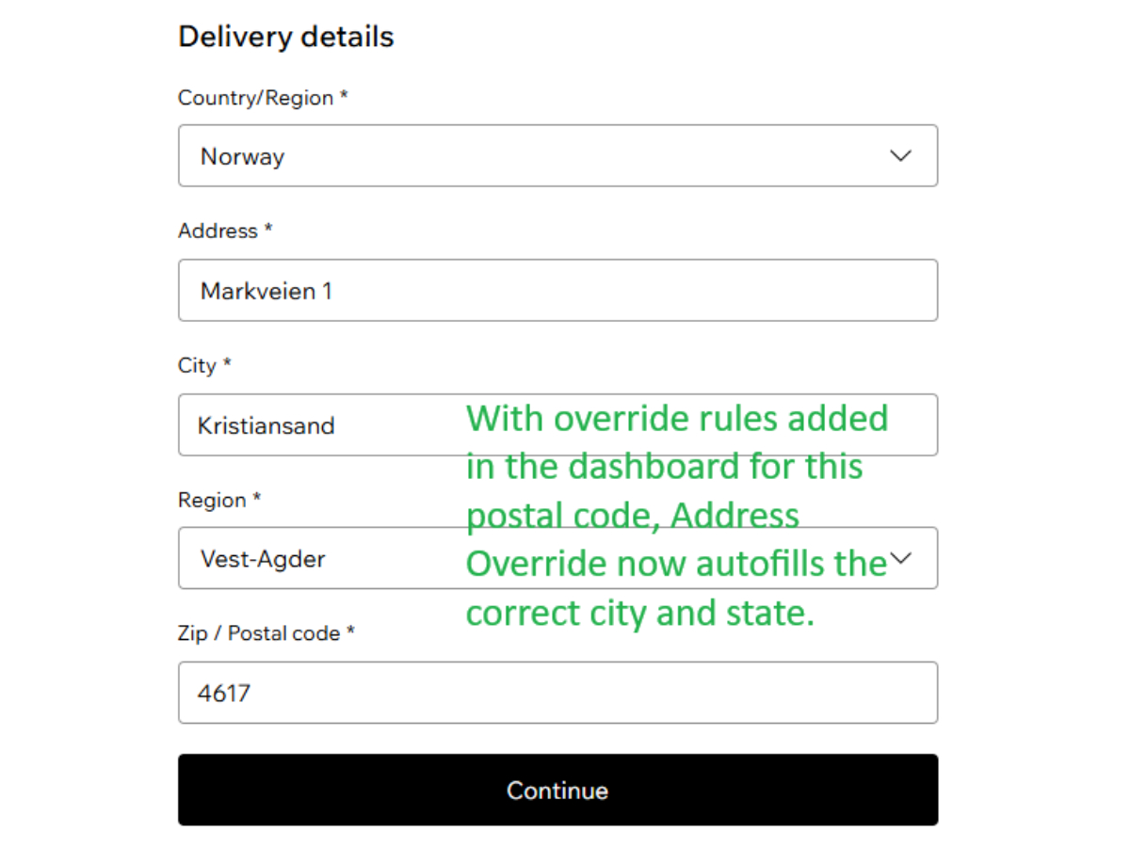1130x847 pixels.
Task: Click the required asterisk beside Region label
Action: click(x=256, y=498)
